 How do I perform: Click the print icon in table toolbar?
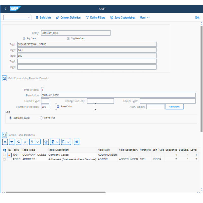[46, 142]
